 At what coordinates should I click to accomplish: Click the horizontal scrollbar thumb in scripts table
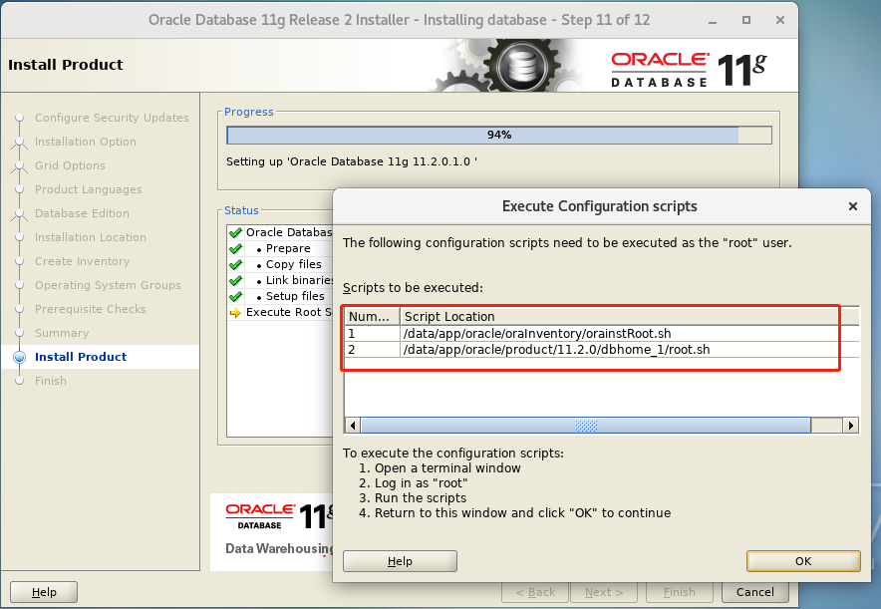coord(585,426)
